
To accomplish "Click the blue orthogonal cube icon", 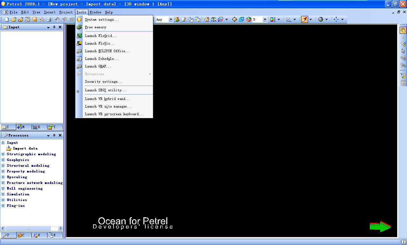I will coord(242,19).
